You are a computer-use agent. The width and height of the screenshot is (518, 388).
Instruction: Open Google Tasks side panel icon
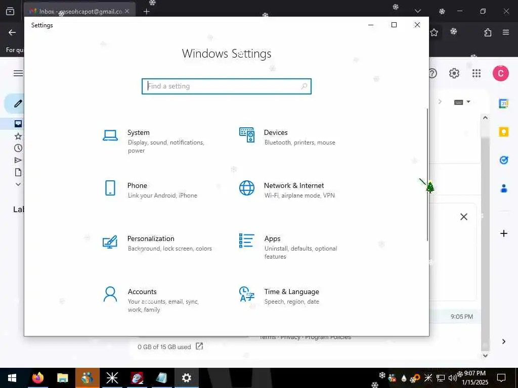coord(504,160)
